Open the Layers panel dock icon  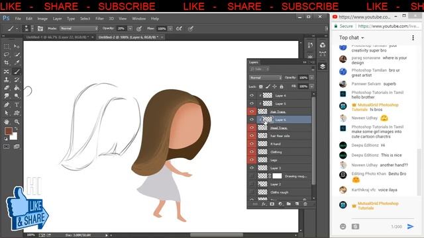(323, 66)
